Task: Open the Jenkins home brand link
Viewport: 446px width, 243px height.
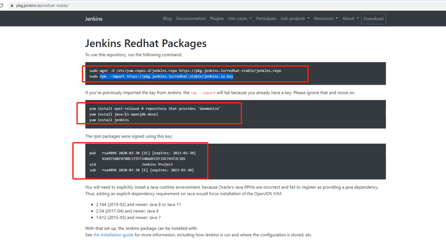Action: coord(94,19)
